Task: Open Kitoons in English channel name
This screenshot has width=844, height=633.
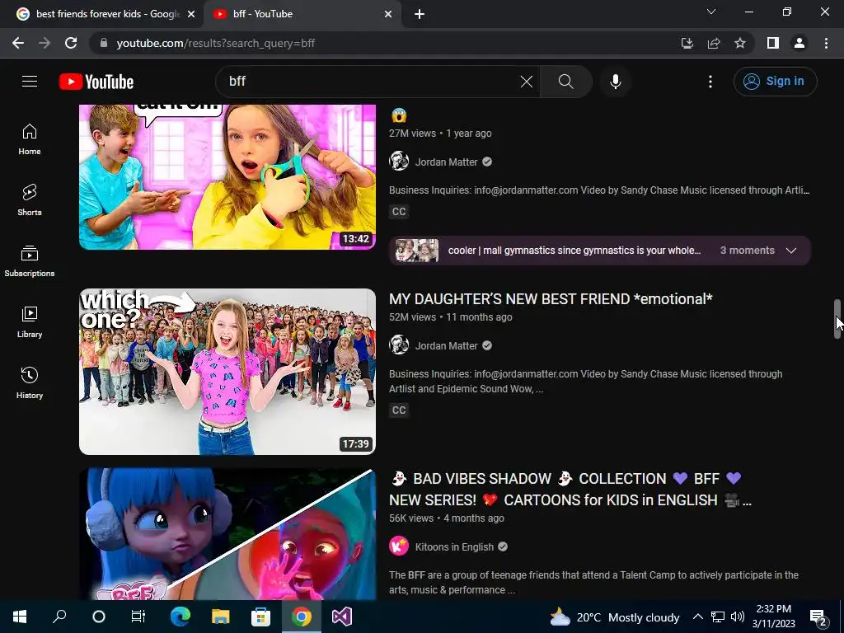Action: pos(454,547)
